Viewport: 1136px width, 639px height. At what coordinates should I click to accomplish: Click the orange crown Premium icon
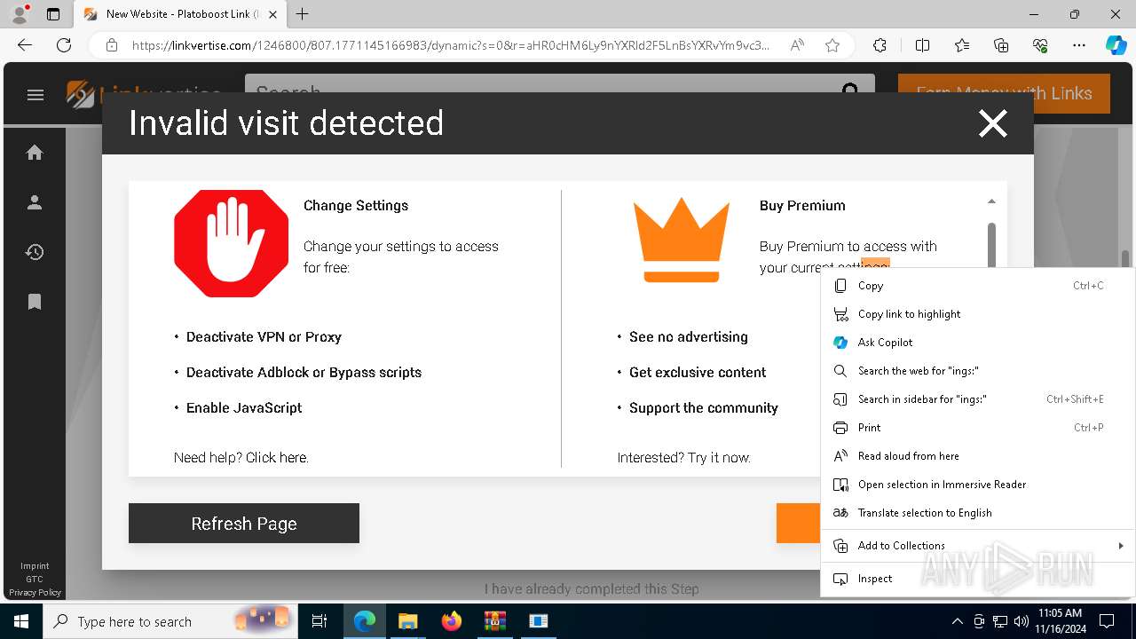(x=681, y=240)
